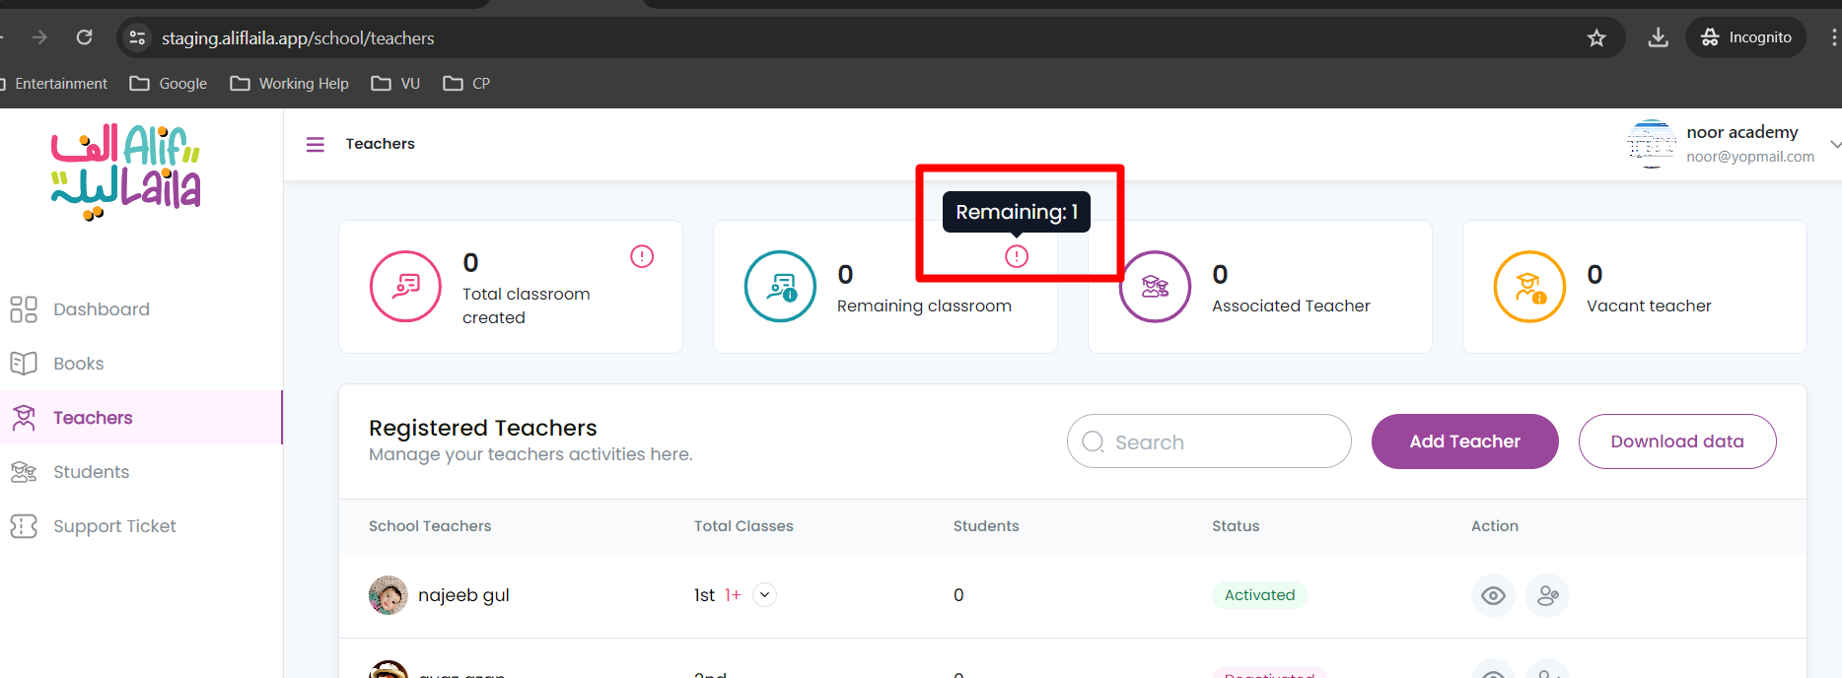Click the noor@yopmail.com email text

click(x=1750, y=157)
